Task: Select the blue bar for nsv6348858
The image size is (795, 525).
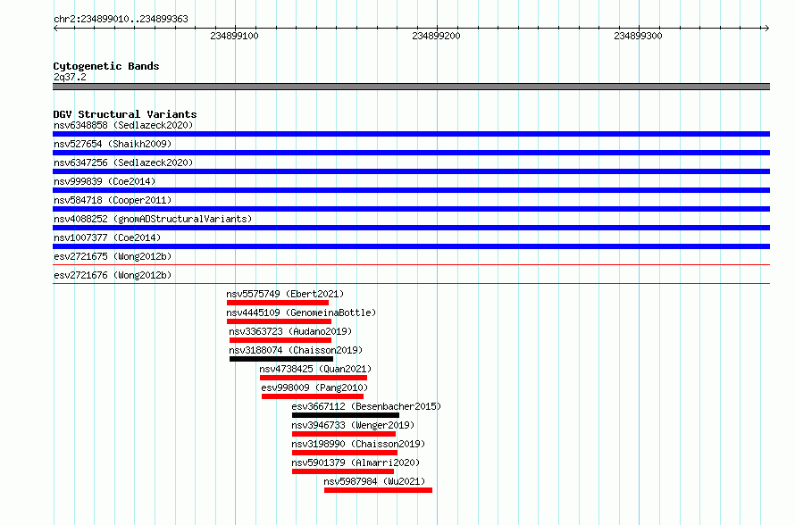Action: coord(411,134)
